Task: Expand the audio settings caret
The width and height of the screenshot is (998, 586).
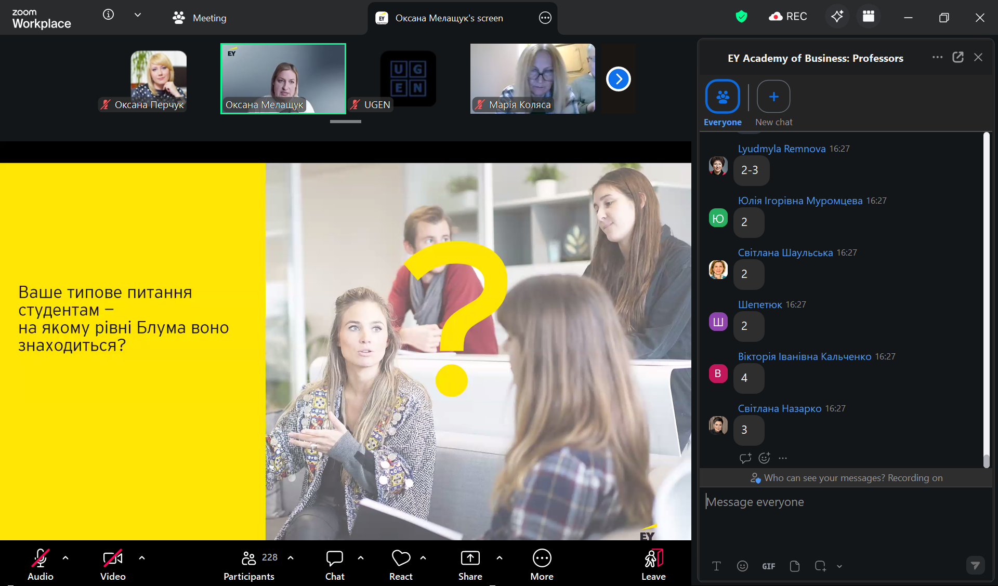Action: (65, 557)
